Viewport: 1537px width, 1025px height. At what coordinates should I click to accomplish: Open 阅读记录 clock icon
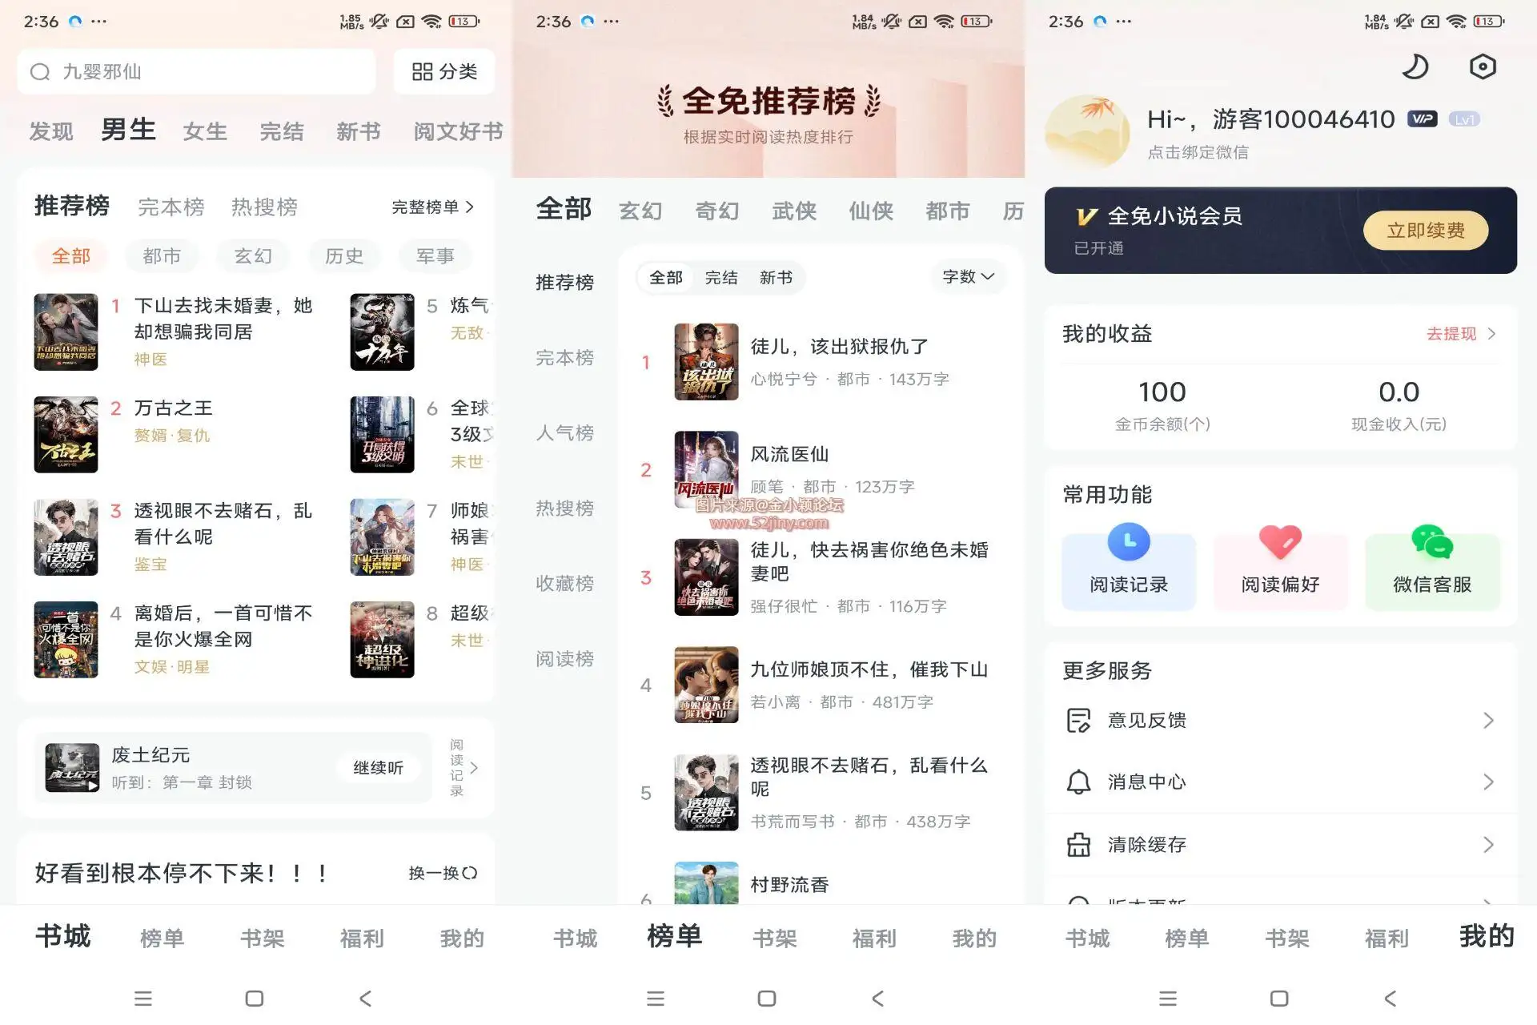pos(1129,542)
